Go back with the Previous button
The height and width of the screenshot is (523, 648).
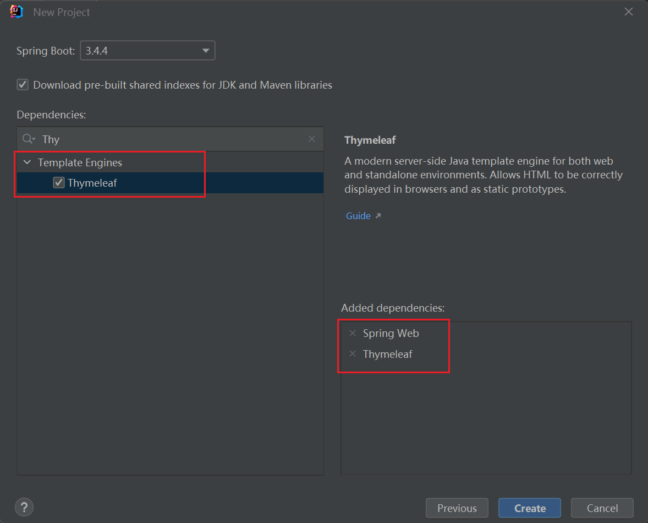coord(457,508)
